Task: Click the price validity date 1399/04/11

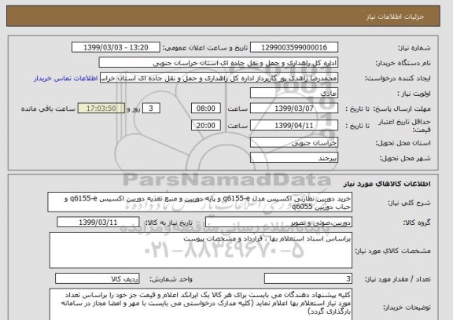Action: coord(294,126)
